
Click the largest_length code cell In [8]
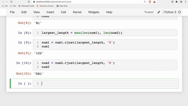(x=105, y=33)
